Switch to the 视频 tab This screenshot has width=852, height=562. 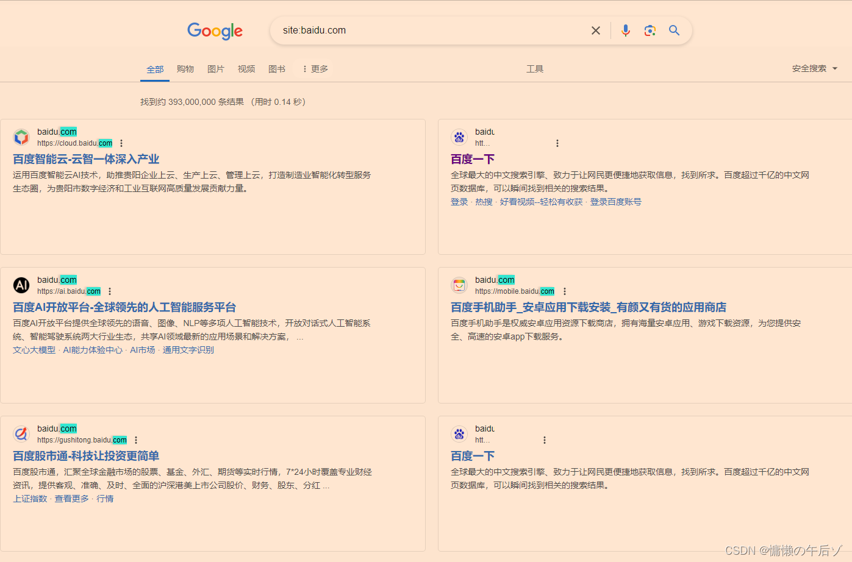246,69
